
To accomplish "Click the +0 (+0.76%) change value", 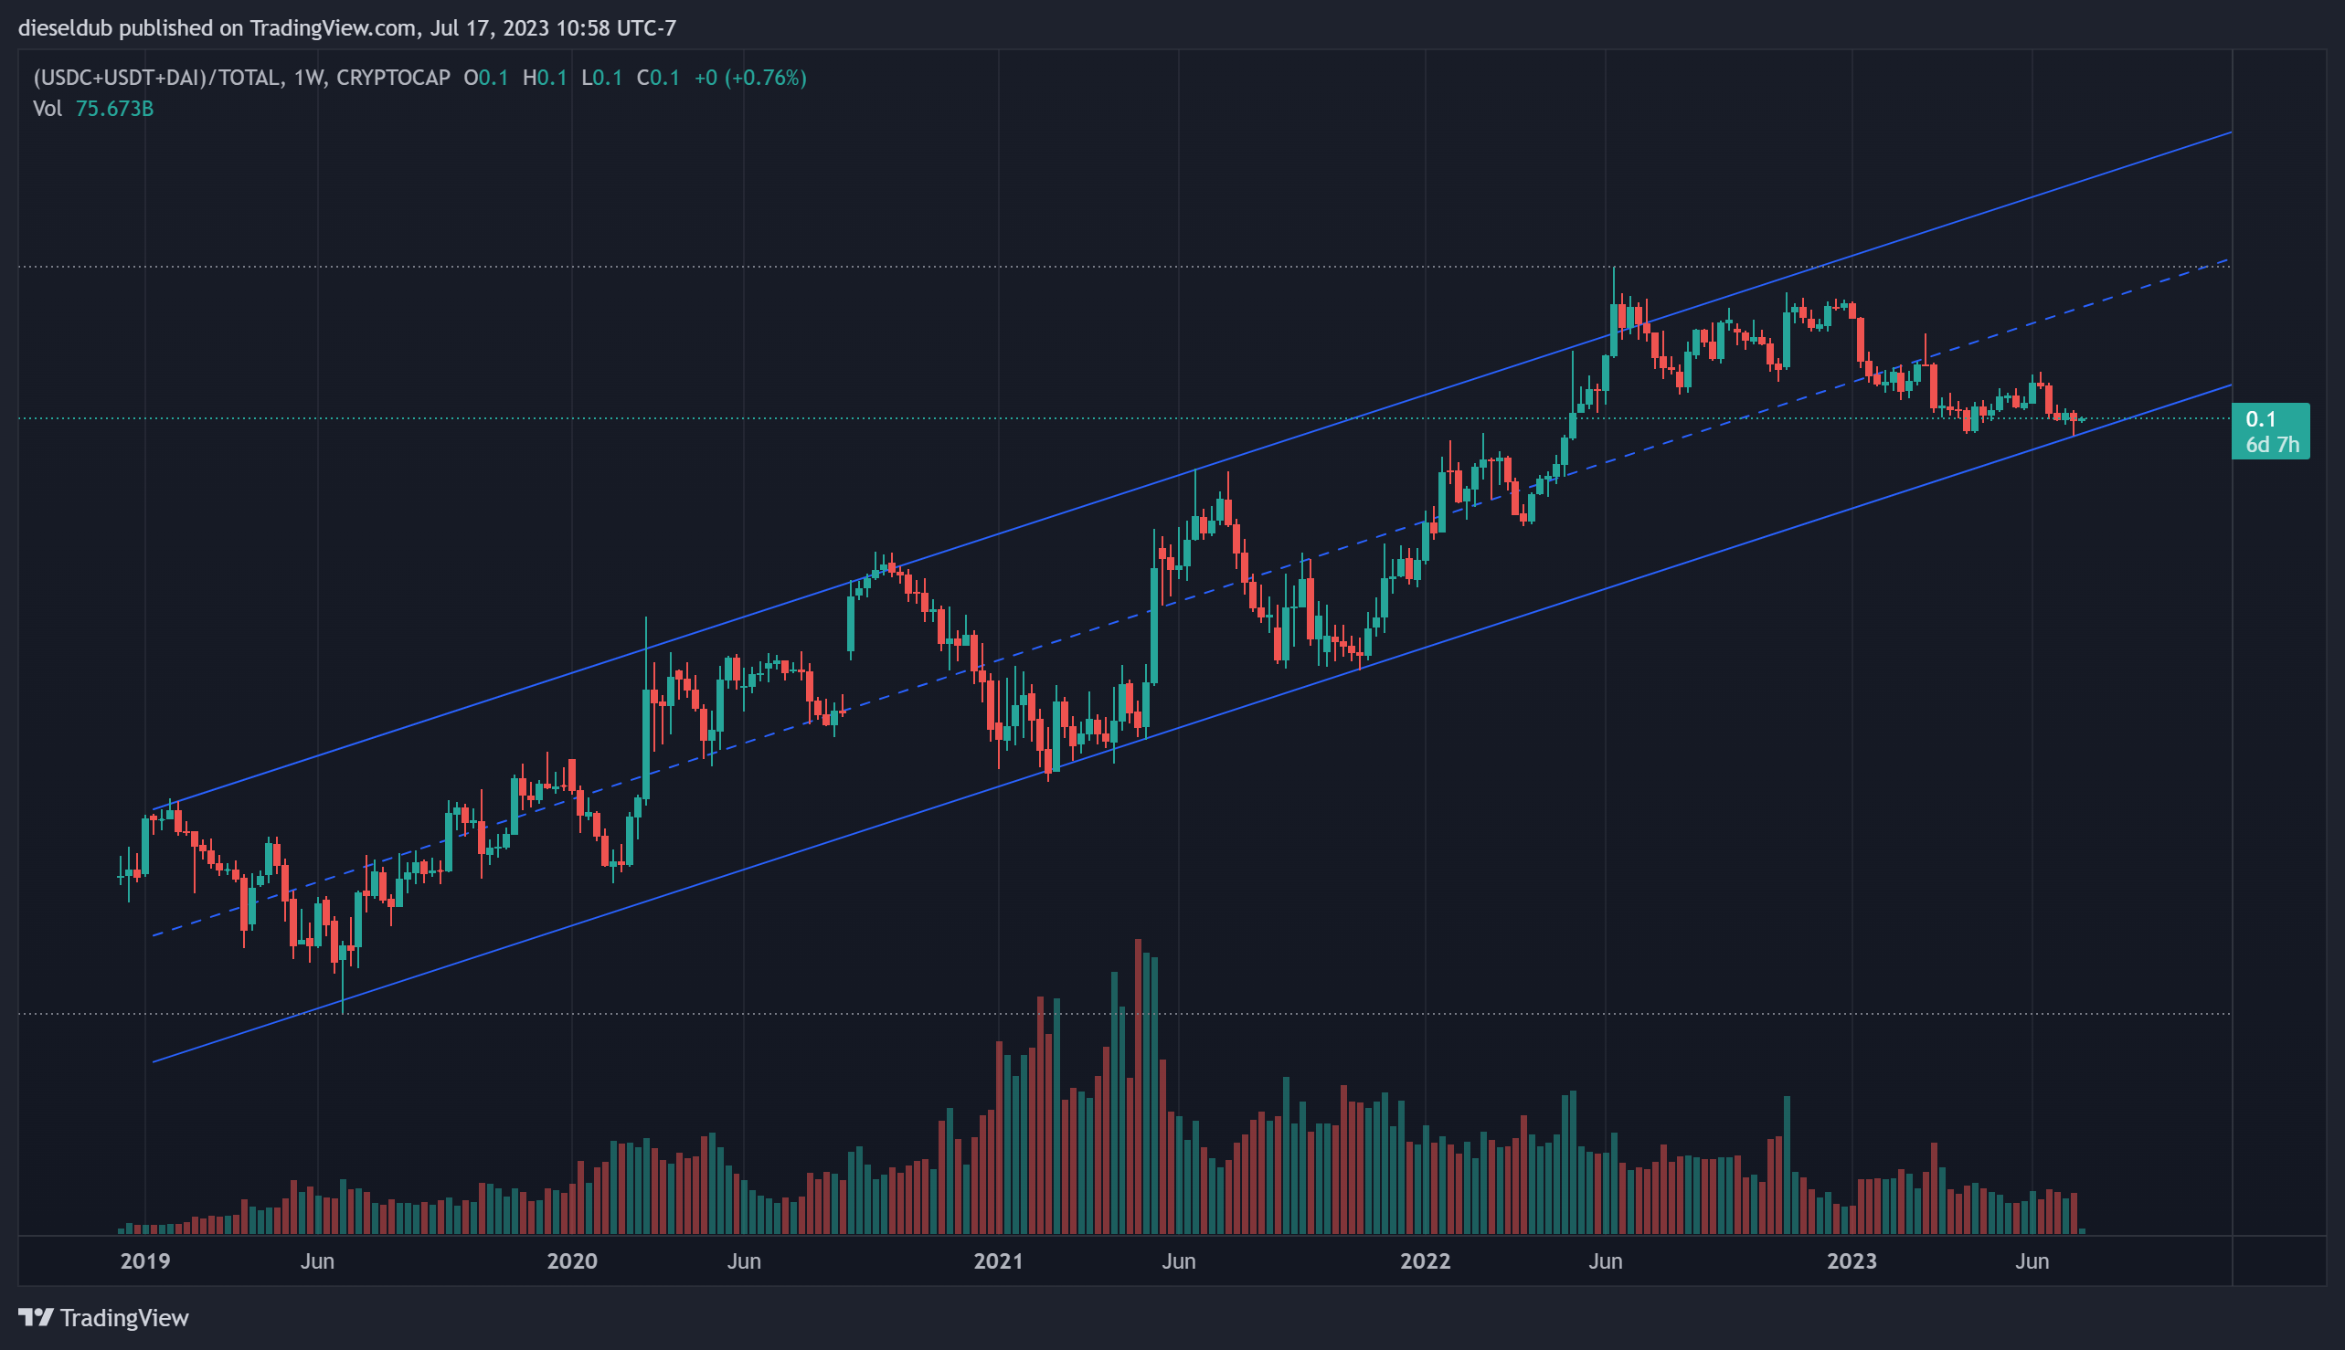I will click(750, 78).
